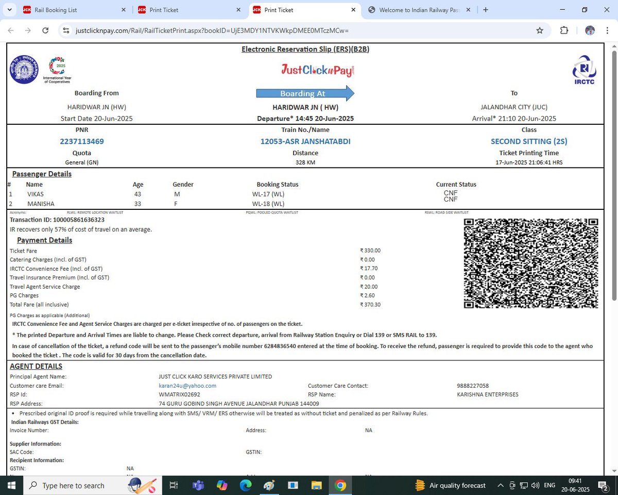Viewport: 618px width, 495px height.
Task: Expand hidden system tray icons chevron
Action: (501, 485)
